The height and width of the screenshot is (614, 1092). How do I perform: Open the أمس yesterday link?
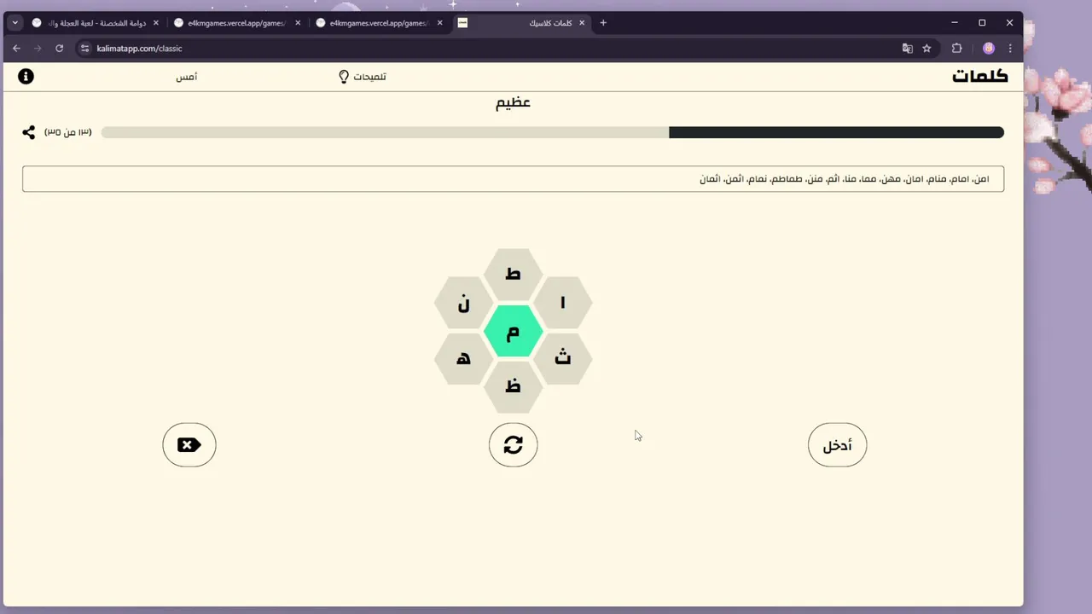click(x=187, y=77)
